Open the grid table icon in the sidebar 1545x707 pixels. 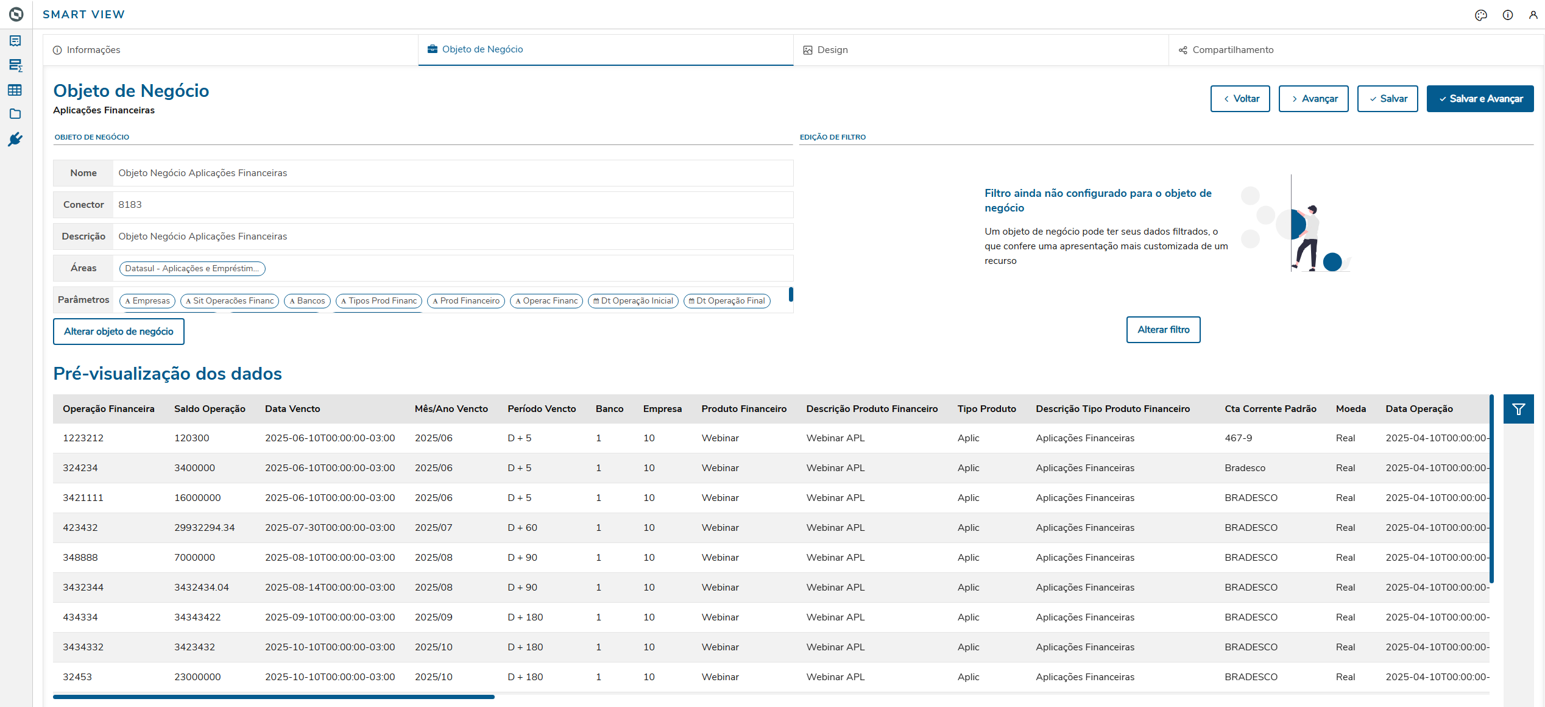click(15, 90)
